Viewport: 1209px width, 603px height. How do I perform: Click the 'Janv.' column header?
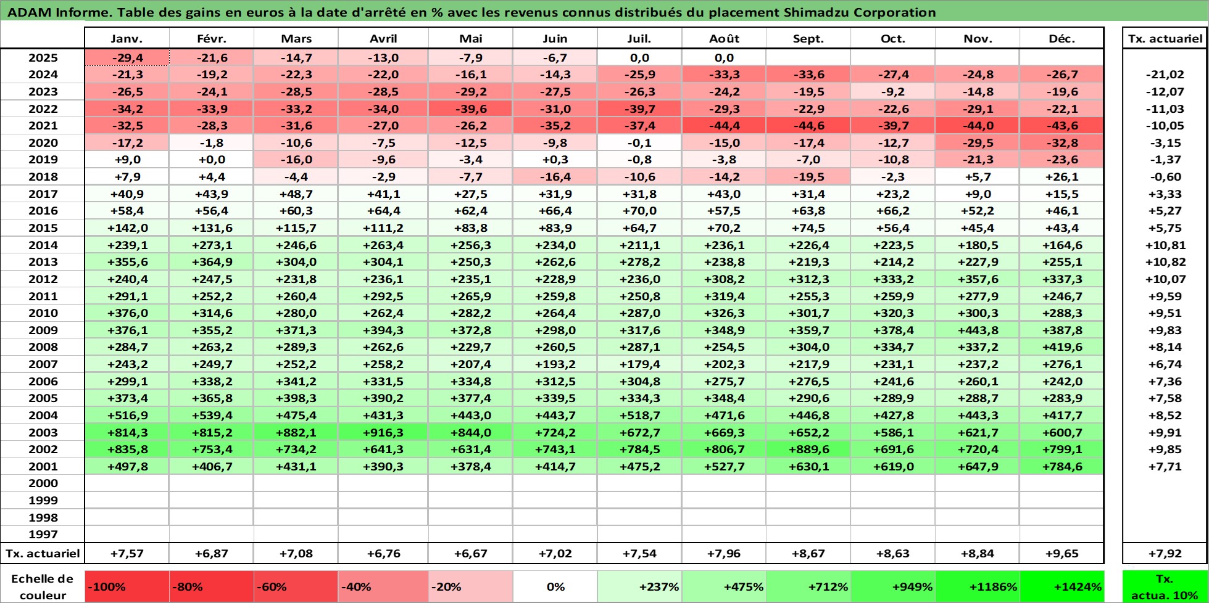pos(127,38)
